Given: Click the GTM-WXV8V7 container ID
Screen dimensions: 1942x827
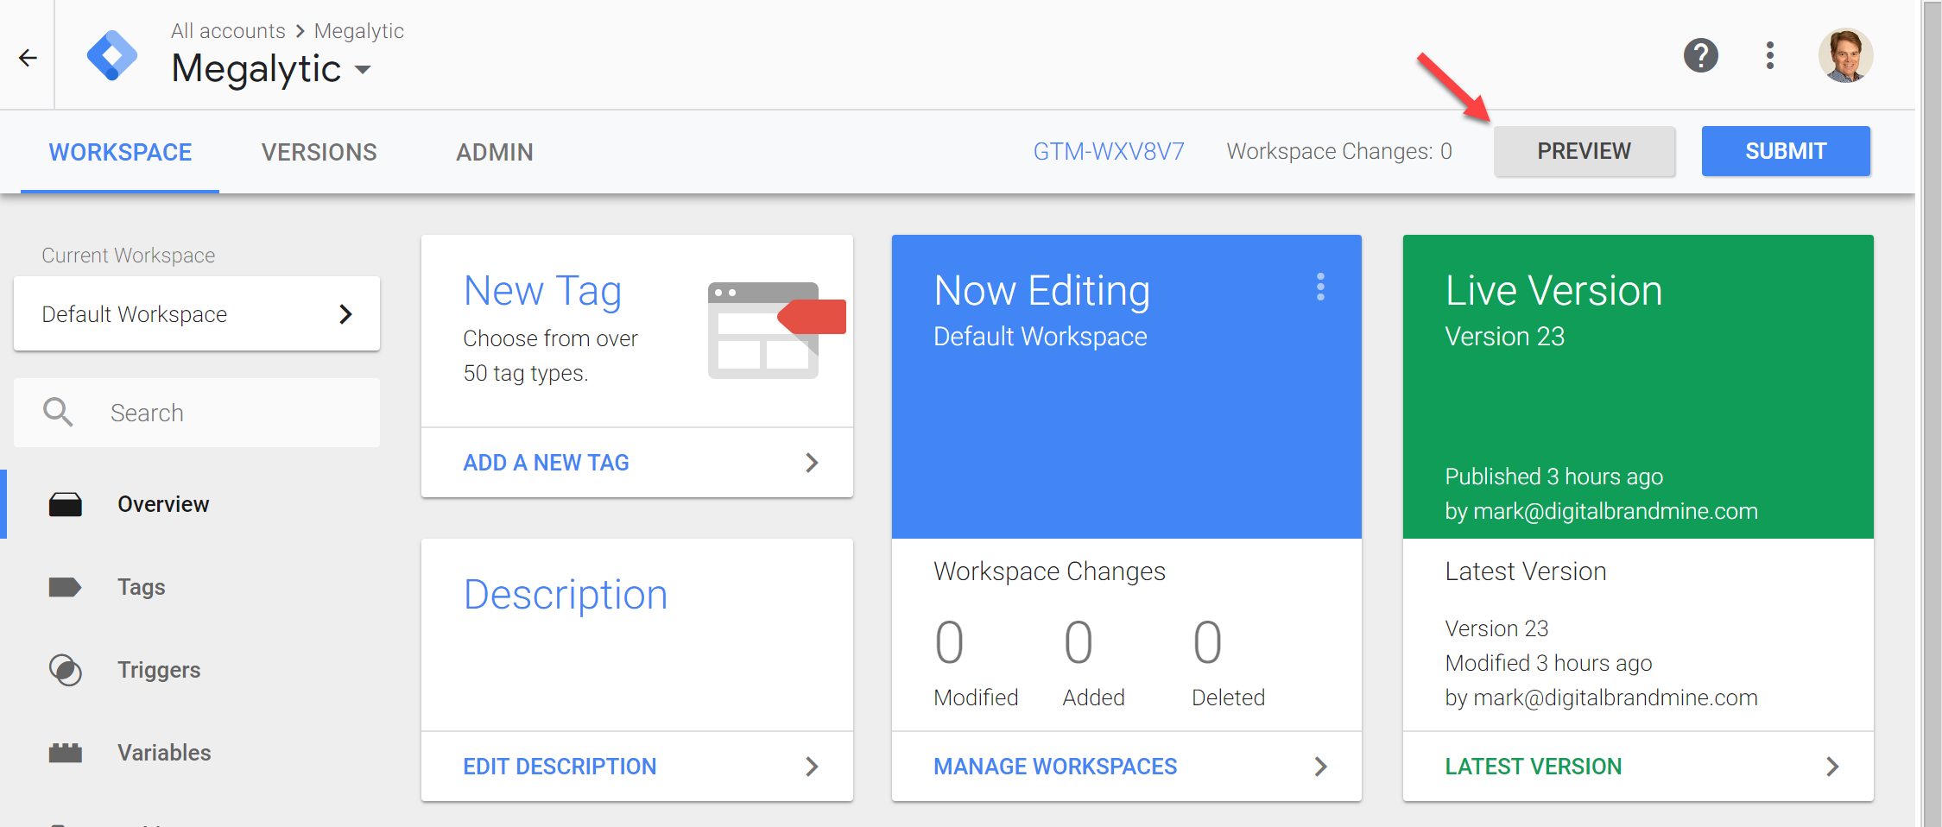Looking at the screenshot, I should pos(1108,152).
